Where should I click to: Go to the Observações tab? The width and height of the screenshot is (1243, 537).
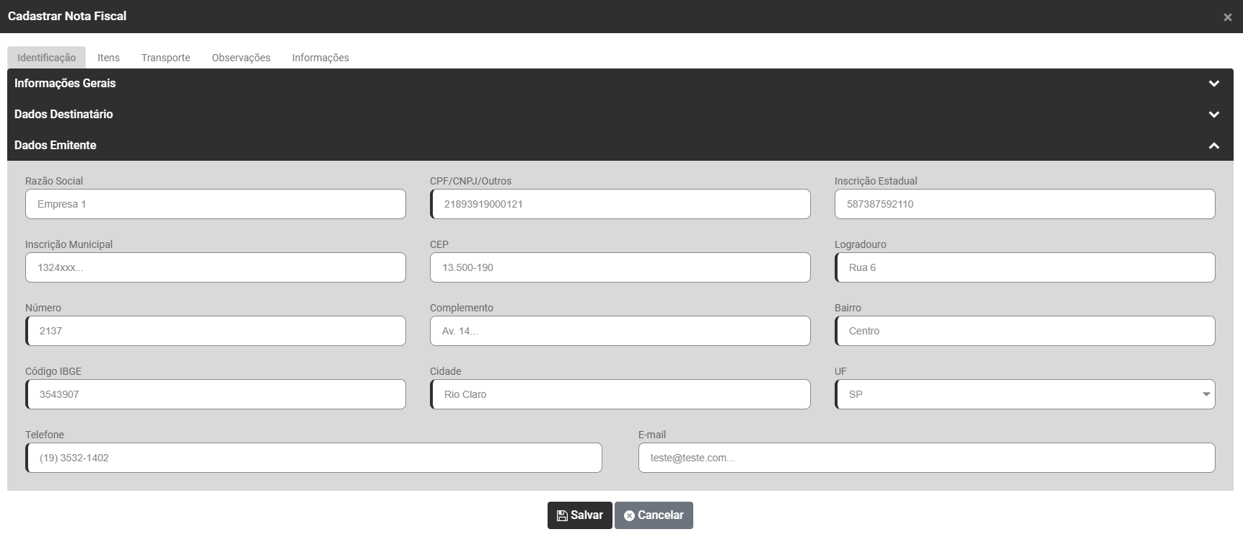point(241,58)
